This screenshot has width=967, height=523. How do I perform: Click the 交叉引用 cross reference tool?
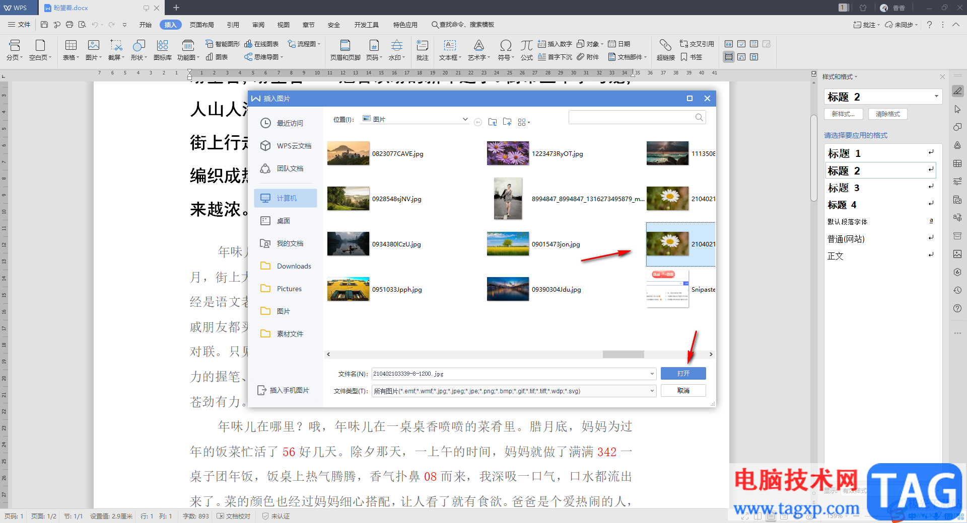coord(697,44)
